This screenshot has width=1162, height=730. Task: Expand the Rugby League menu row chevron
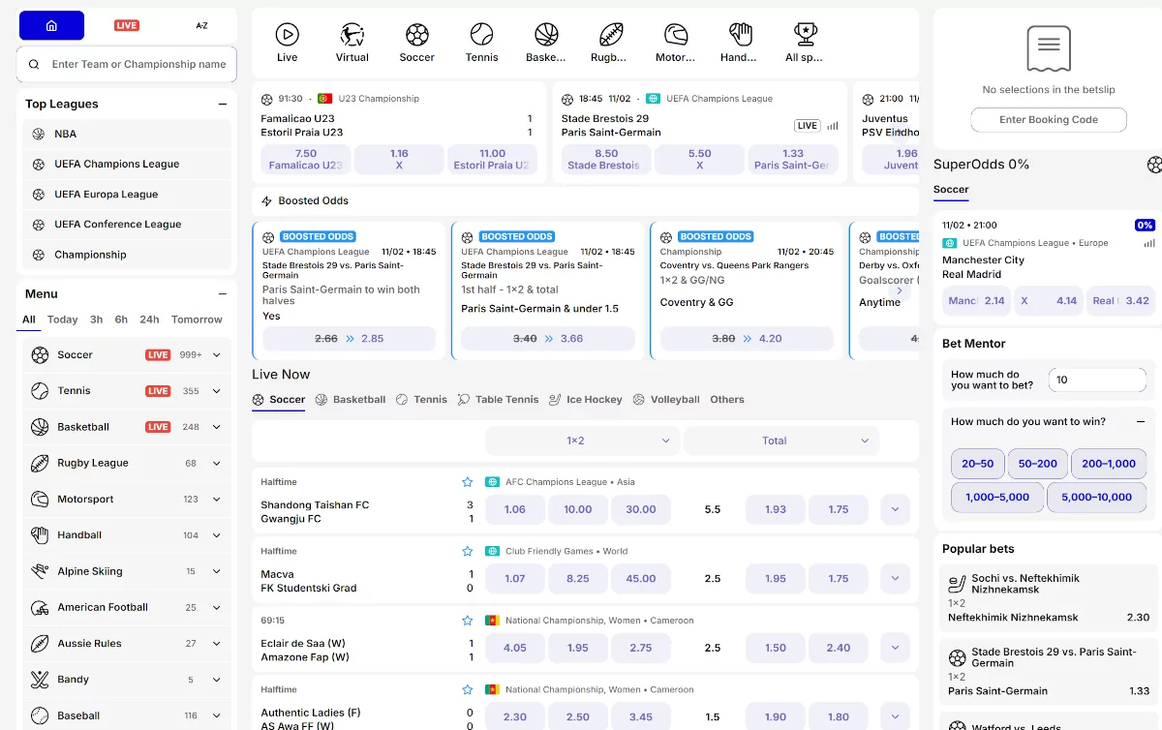click(217, 463)
